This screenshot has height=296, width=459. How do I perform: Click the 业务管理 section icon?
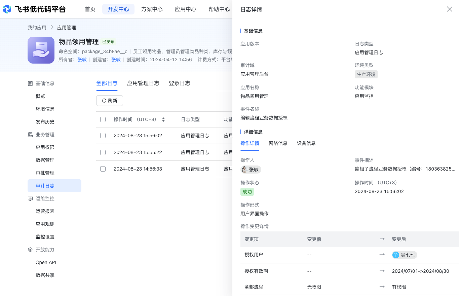point(30,135)
